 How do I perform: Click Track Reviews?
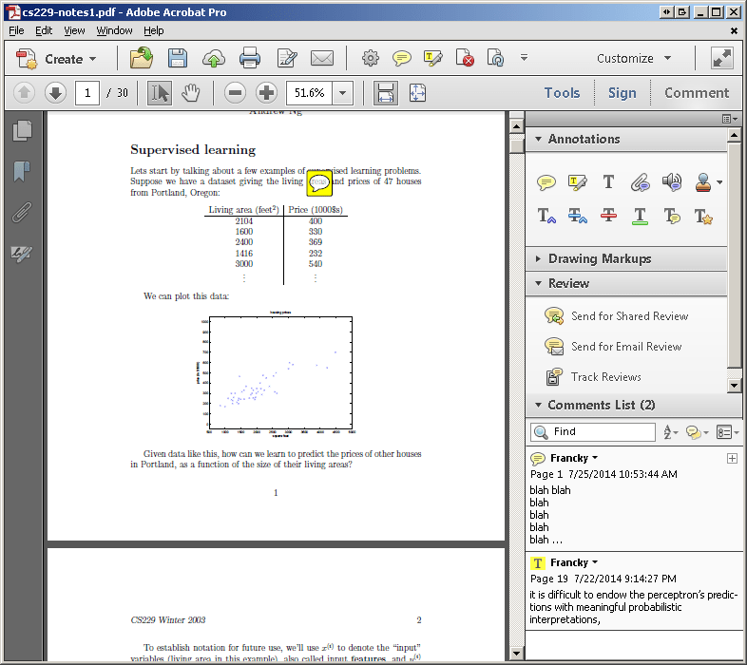593,377
